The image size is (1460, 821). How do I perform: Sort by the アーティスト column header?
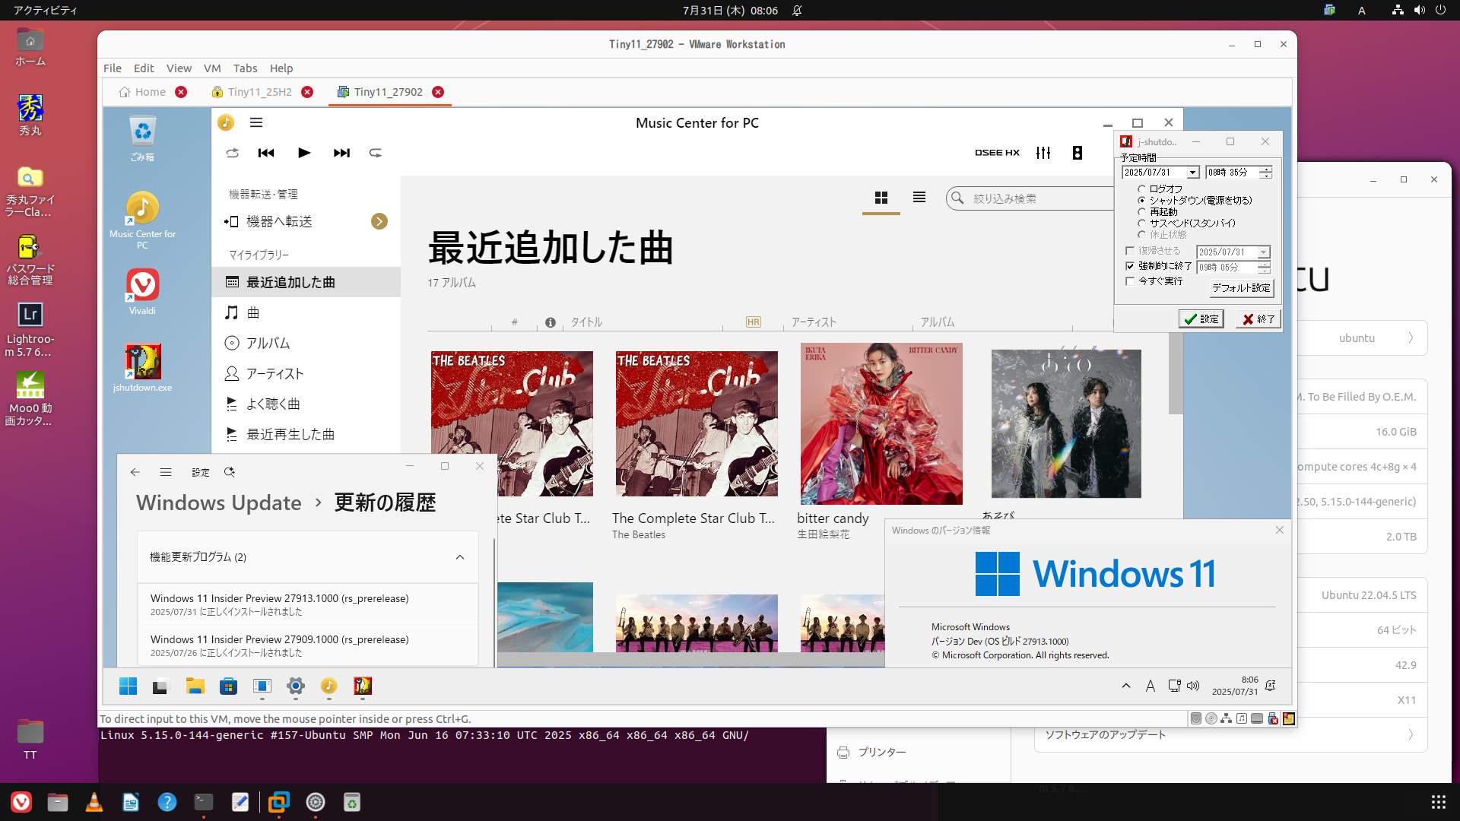click(814, 322)
